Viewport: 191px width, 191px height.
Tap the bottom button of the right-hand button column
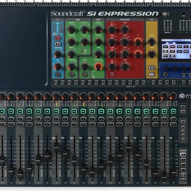(183, 180)
